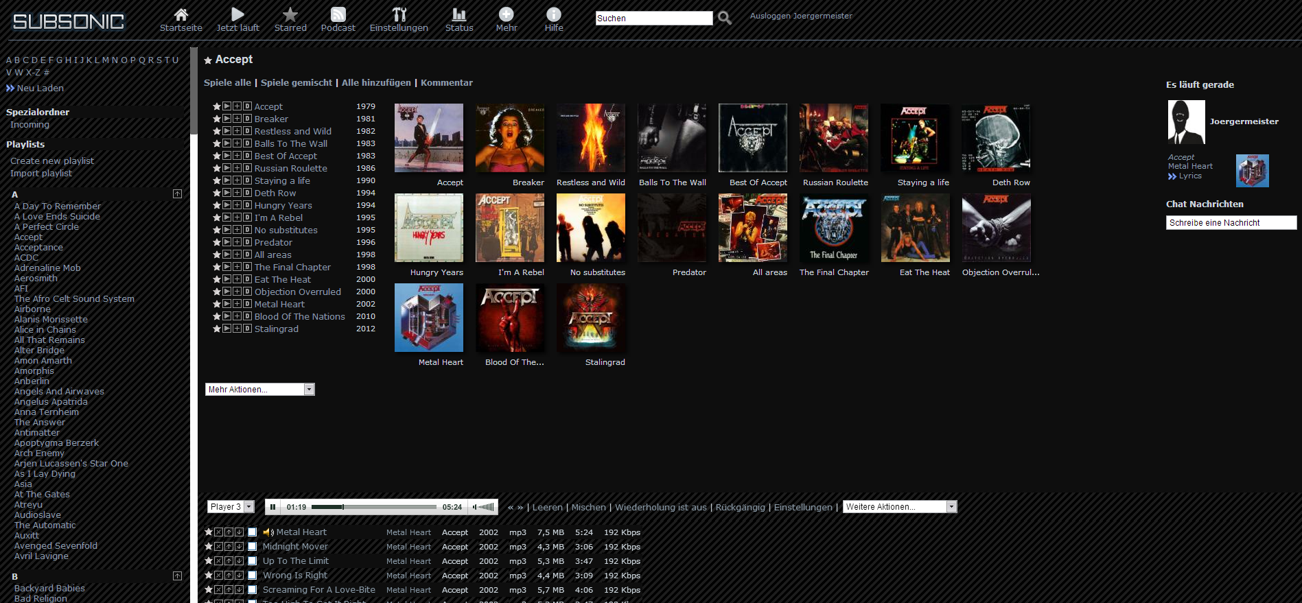Toggle Wiederholung ist aus repeat link
Image resolution: width=1302 pixels, height=603 pixels.
point(661,508)
